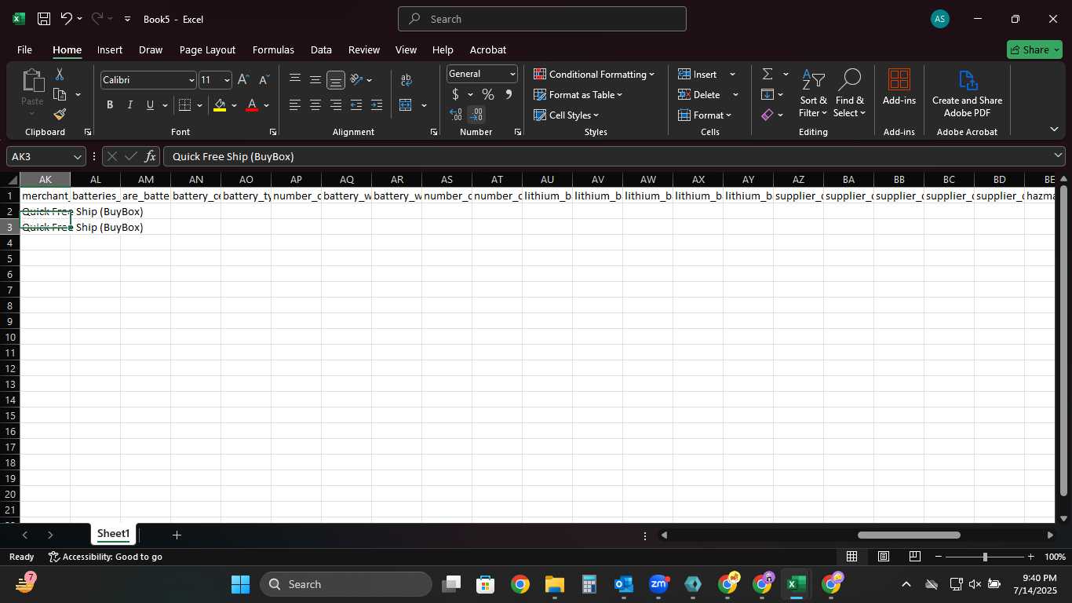This screenshot has width=1072, height=603.
Task: Click the Share button
Action: (x=1034, y=49)
